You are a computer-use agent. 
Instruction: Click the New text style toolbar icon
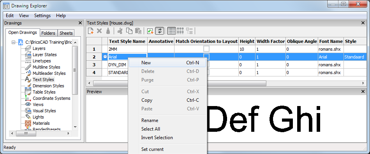91,31
